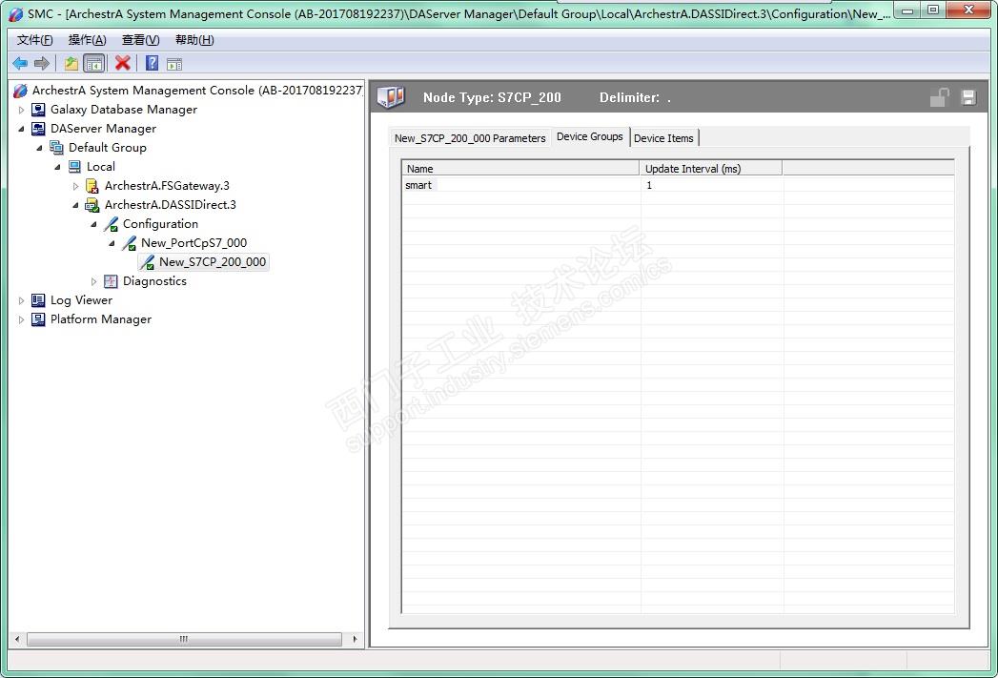Click the Galaxy Database Manager icon

[x=38, y=110]
